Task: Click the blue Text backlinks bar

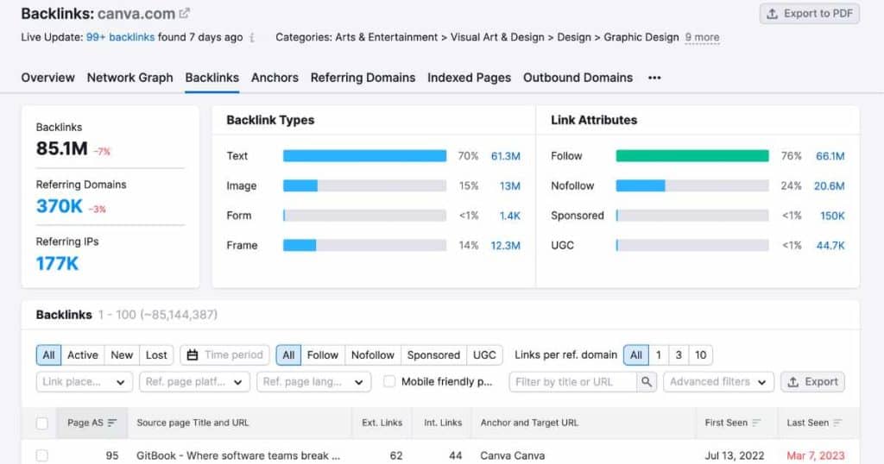Action: [365, 156]
